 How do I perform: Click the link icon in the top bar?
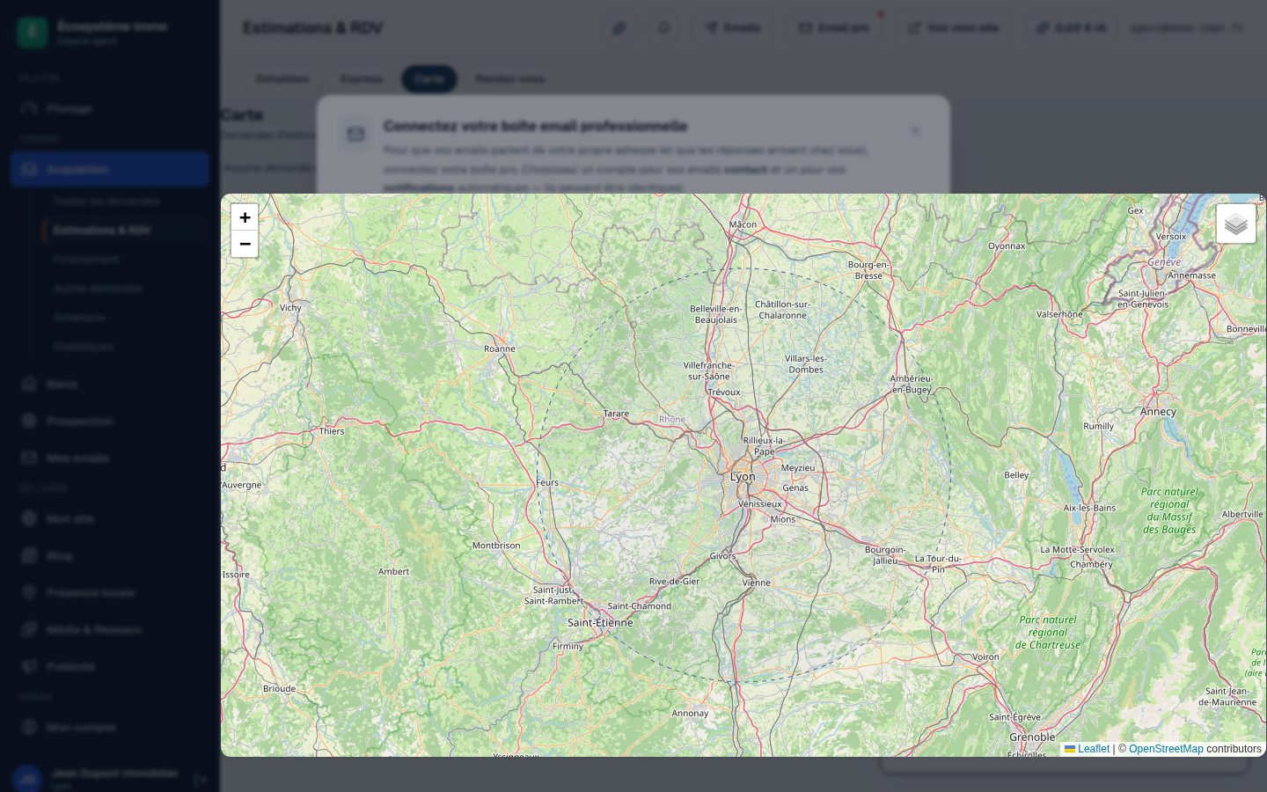tap(619, 28)
